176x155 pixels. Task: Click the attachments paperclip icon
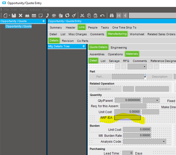tap(61, 15)
